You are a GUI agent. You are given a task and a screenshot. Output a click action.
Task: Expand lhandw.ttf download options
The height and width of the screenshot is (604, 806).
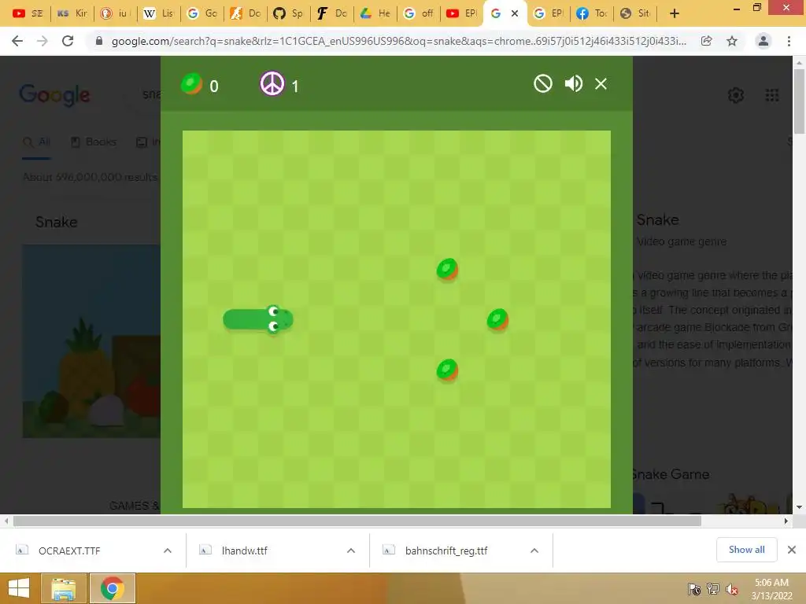pyautogui.click(x=351, y=551)
